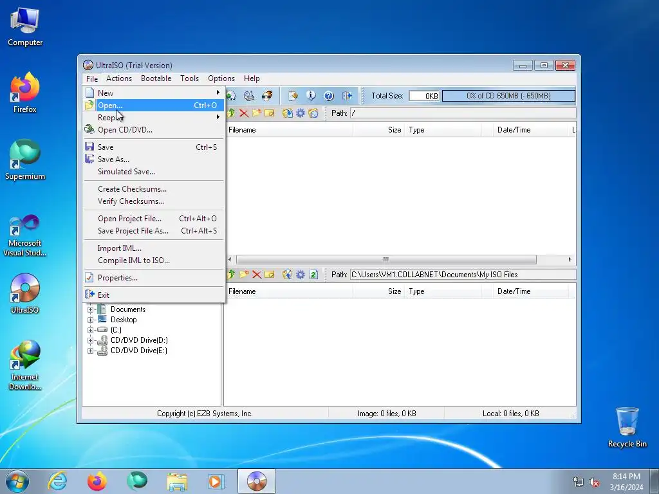Select Compile IML to ISO... entry
The width and height of the screenshot is (659, 494).
pyautogui.click(x=153, y=261)
